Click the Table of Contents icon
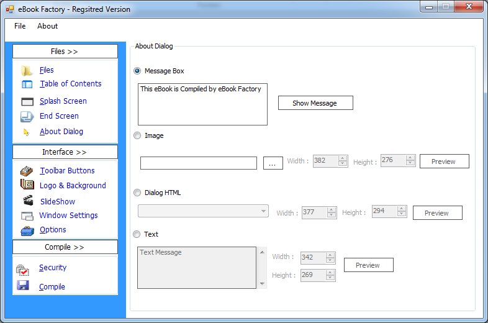The height and width of the screenshot is (323, 488). 27,84
